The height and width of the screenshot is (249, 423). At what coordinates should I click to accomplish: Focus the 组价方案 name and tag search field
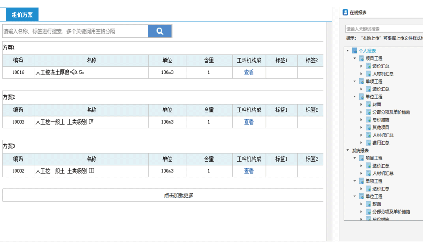click(75, 31)
